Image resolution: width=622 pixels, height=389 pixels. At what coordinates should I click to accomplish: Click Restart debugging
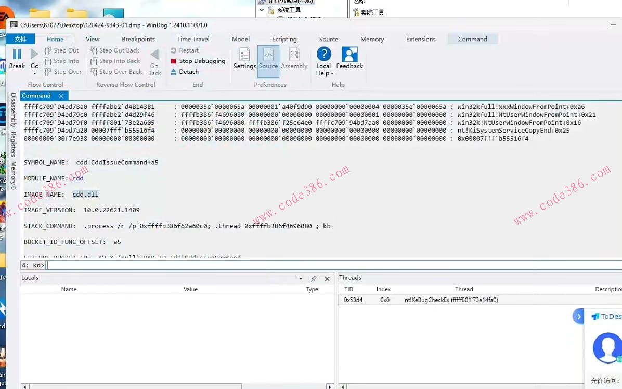(x=185, y=50)
